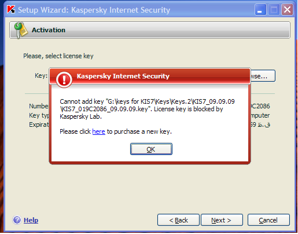Close the Setup Wizard window

pyautogui.click(x=287, y=10)
